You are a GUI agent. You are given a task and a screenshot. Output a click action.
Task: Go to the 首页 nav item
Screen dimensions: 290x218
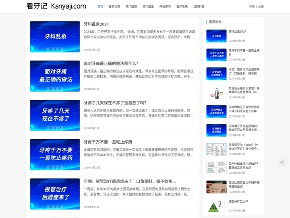point(100,6)
